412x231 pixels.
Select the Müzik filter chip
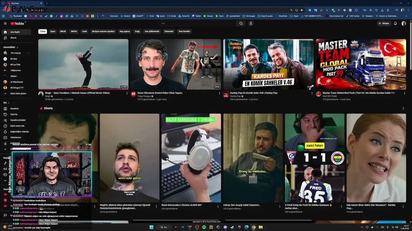pos(63,31)
